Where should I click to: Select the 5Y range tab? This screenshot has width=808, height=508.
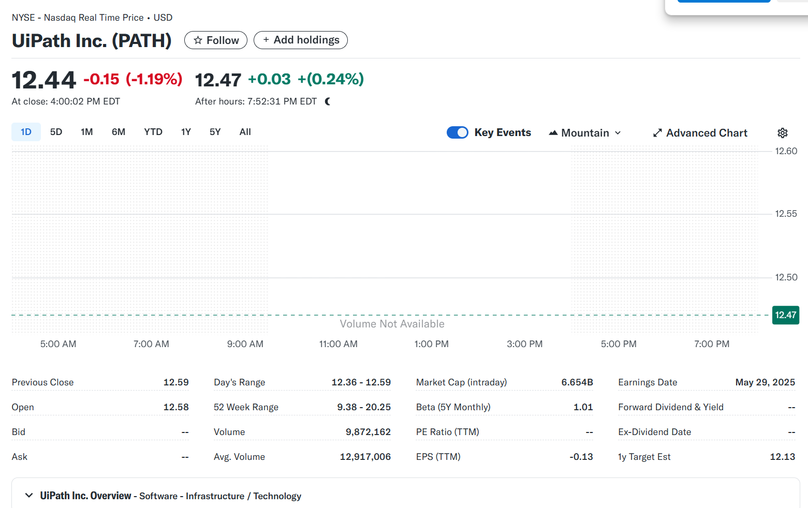tap(215, 132)
